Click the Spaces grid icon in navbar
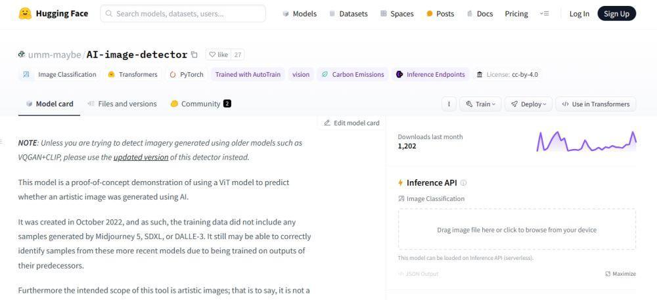657x300 pixels. click(384, 14)
